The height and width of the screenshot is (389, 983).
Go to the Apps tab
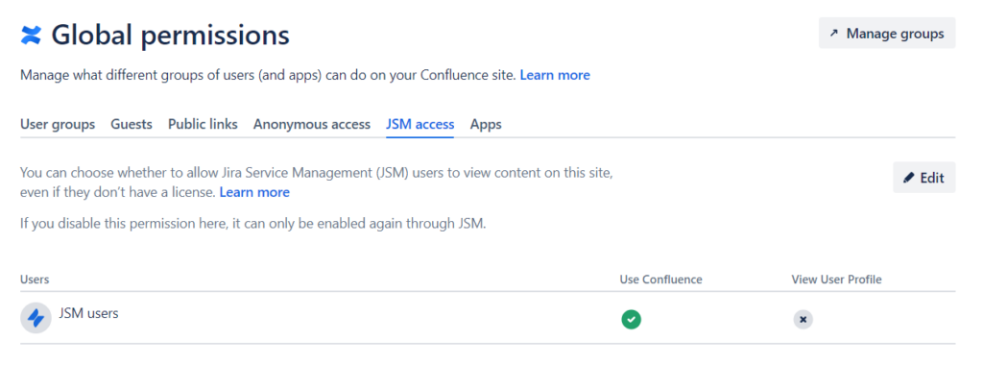[x=486, y=124]
